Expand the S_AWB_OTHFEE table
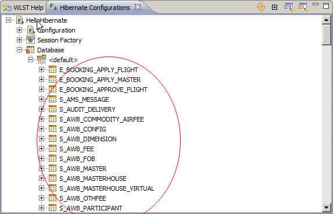The height and width of the screenshot is (214, 333). [x=41, y=198]
